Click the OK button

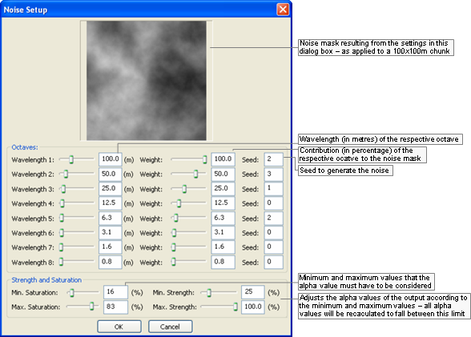[x=119, y=327]
